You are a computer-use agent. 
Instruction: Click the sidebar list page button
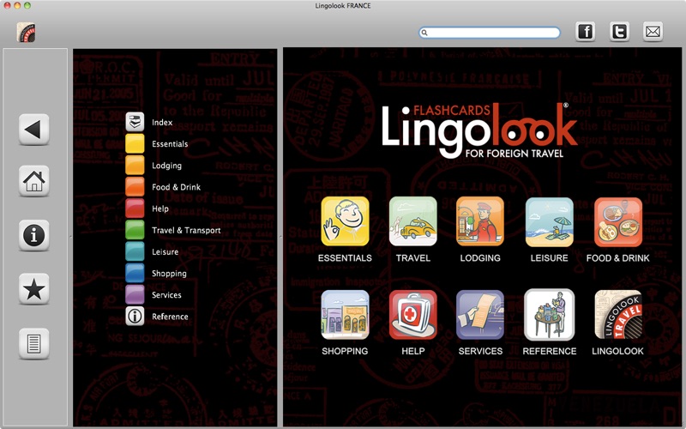coord(33,344)
